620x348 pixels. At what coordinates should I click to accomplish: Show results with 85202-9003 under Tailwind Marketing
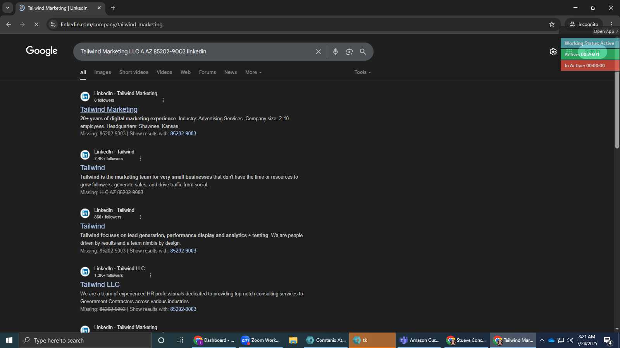tap(183, 134)
